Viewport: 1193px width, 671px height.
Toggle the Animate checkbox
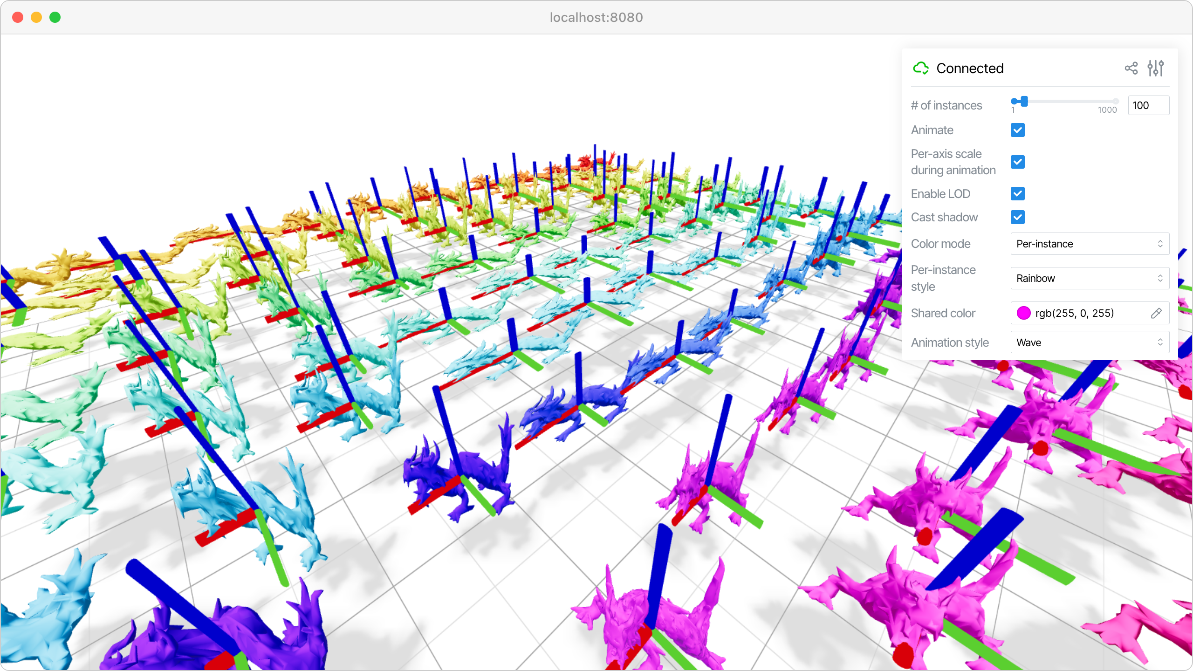click(x=1018, y=130)
